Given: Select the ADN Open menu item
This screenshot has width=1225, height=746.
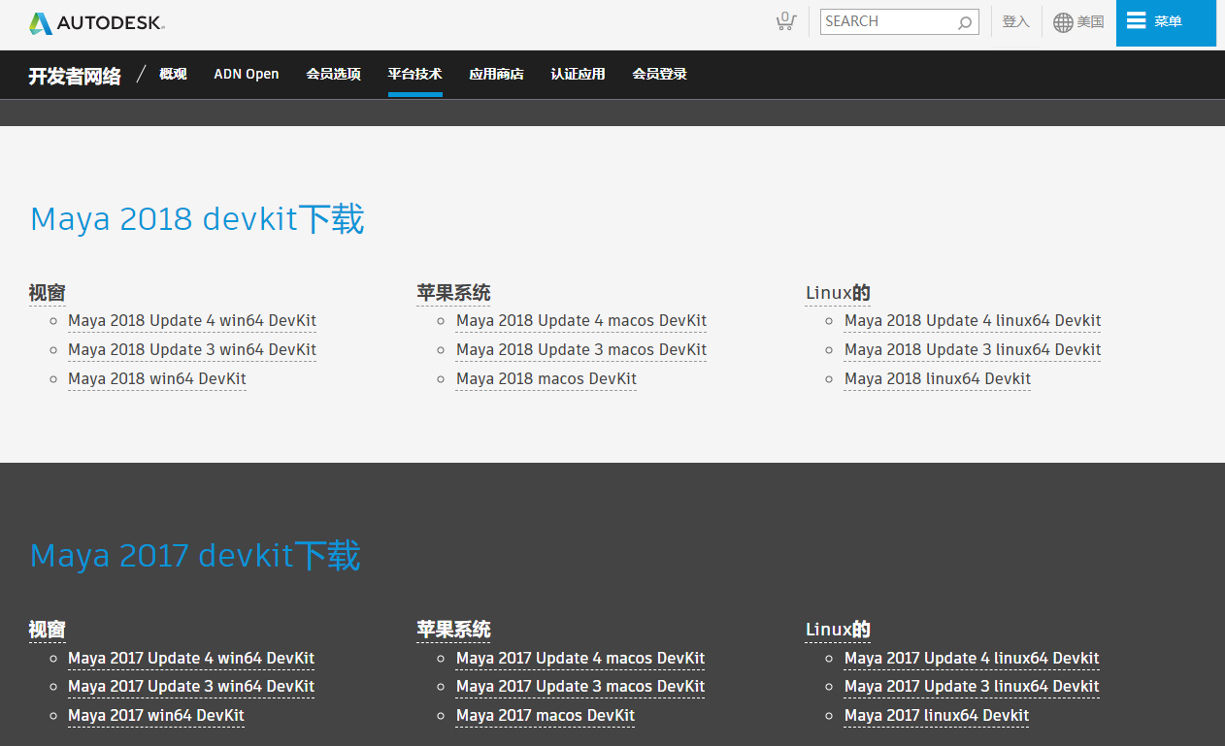Looking at the screenshot, I should pyautogui.click(x=246, y=74).
